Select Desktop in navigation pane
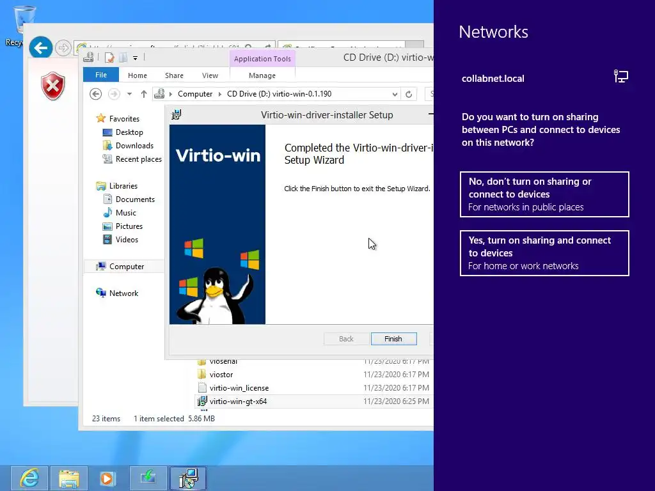This screenshot has height=491, width=655. coord(129,132)
